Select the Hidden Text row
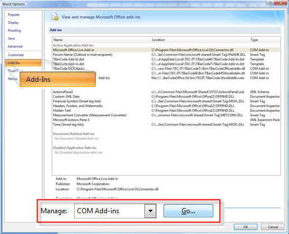 (x=166, y=111)
